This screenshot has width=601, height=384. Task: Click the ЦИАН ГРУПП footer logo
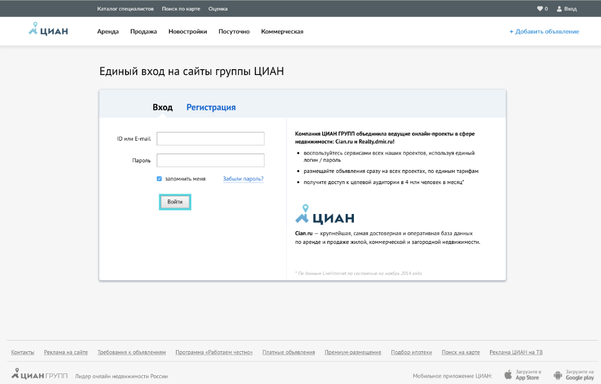point(39,375)
